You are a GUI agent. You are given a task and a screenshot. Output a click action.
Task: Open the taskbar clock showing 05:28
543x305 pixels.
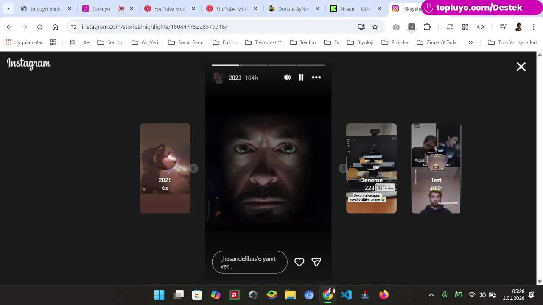click(514, 295)
